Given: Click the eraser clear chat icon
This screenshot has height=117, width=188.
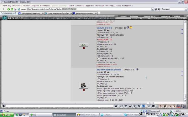Looking at the screenshot, I should [x=122, y=106].
